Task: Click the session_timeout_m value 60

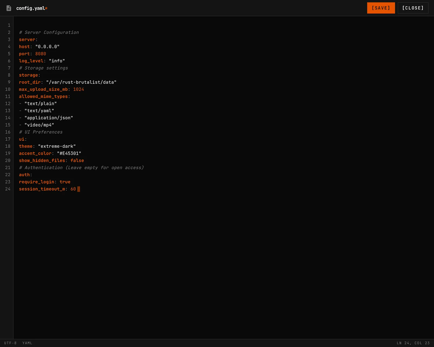Action: point(73,189)
